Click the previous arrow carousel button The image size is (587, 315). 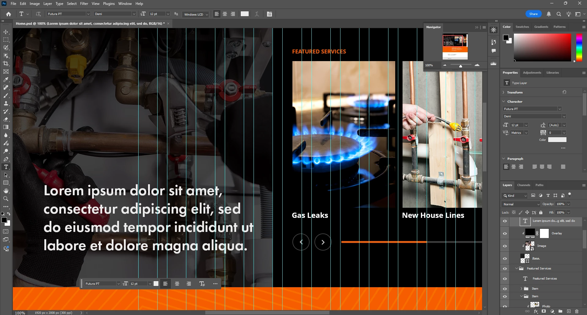click(301, 242)
